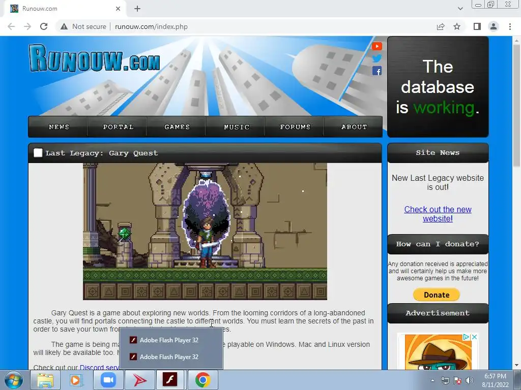This screenshot has height=390, width=521.
Task: Click the network tray icon
Action: tap(445, 380)
